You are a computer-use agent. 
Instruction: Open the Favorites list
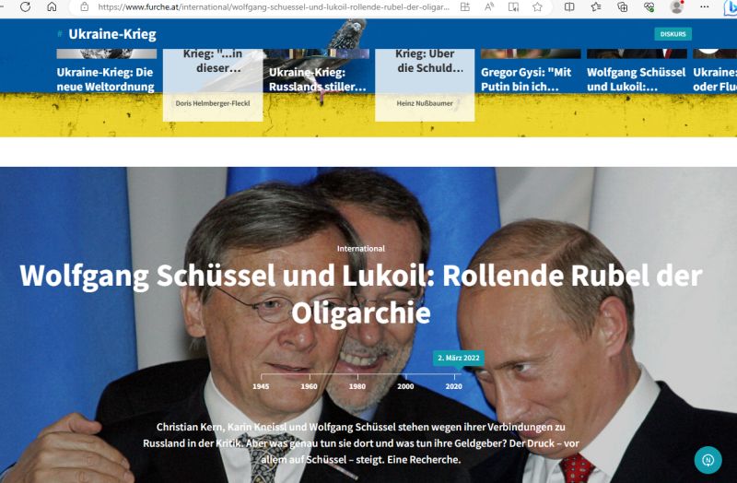tap(596, 6)
